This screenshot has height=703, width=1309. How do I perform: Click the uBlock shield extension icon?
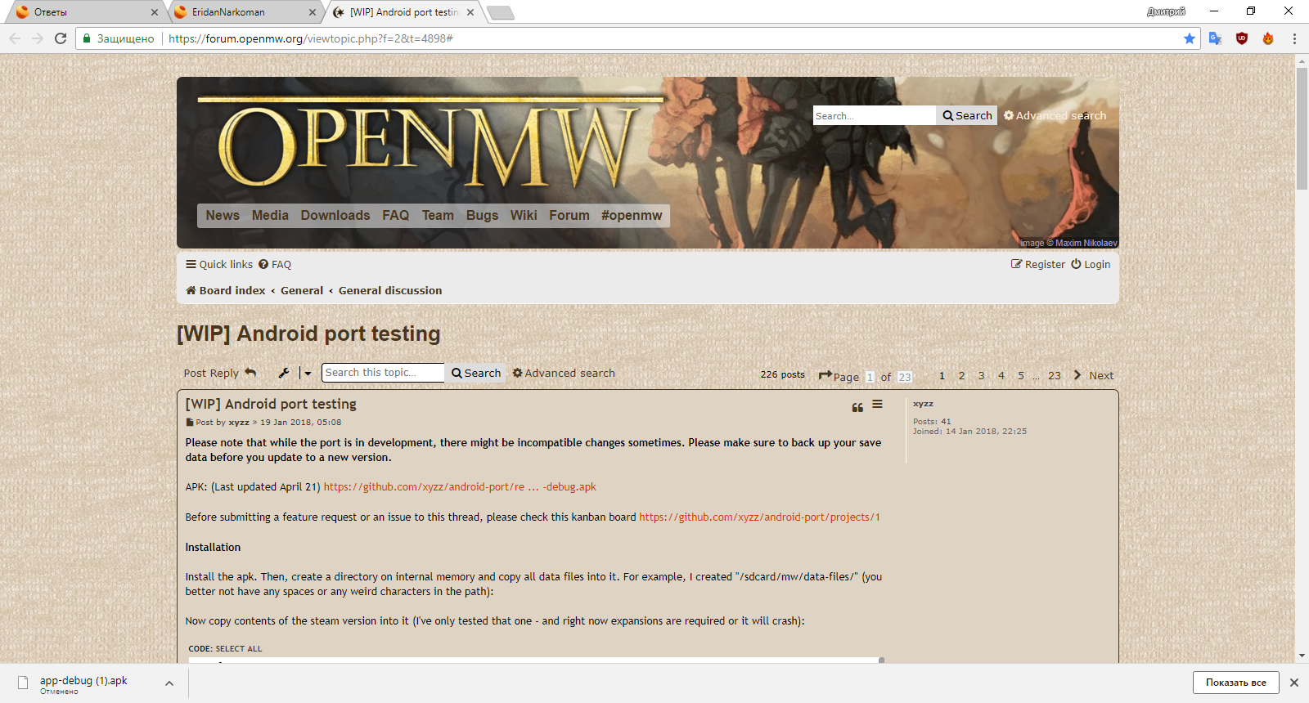coord(1241,38)
